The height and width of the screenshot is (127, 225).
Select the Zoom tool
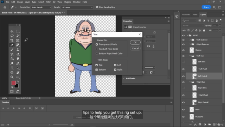tap(12, 77)
